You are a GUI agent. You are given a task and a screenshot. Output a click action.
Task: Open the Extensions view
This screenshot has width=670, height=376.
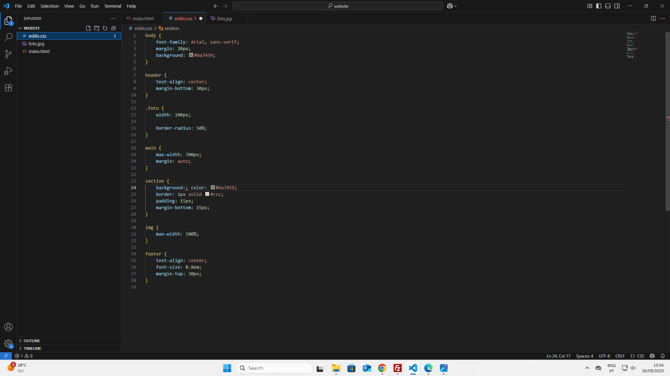click(x=8, y=87)
